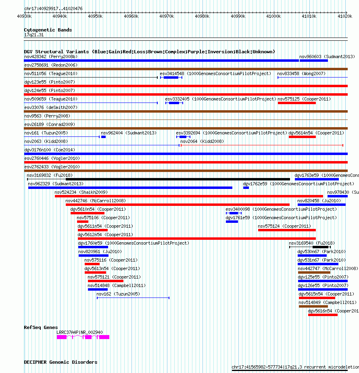Select nsv3169832 (Fu2018) label

click(50, 175)
